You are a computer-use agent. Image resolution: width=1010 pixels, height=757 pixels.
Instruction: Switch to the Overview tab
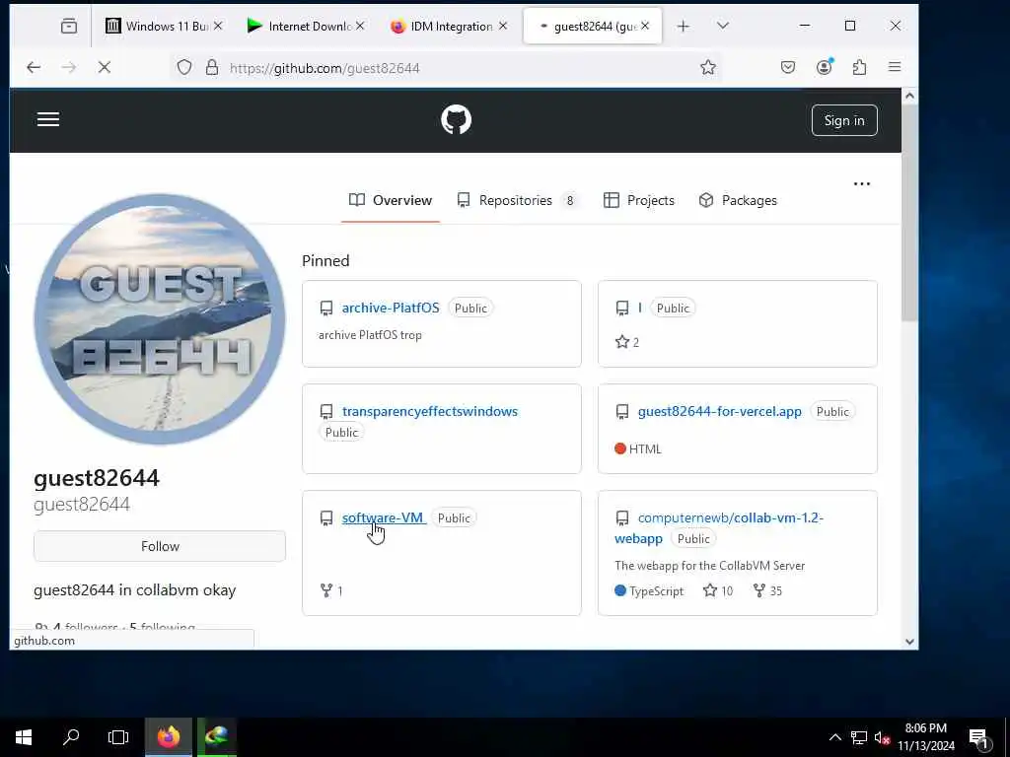pyautogui.click(x=391, y=200)
